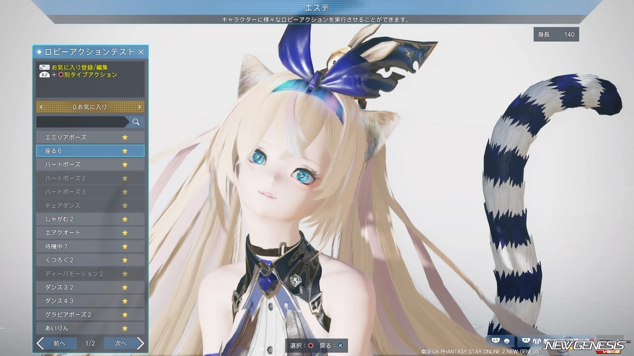The height and width of the screenshot is (356, 634).
Task: Close the ロビーアクションテスト panel
Action: (x=141, y=52)
